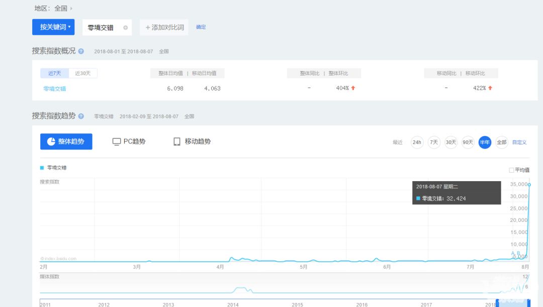Click the mobile device icon for 移动趋势
The height and width of the screenshot is (307, 543).
tap(177, 141)
